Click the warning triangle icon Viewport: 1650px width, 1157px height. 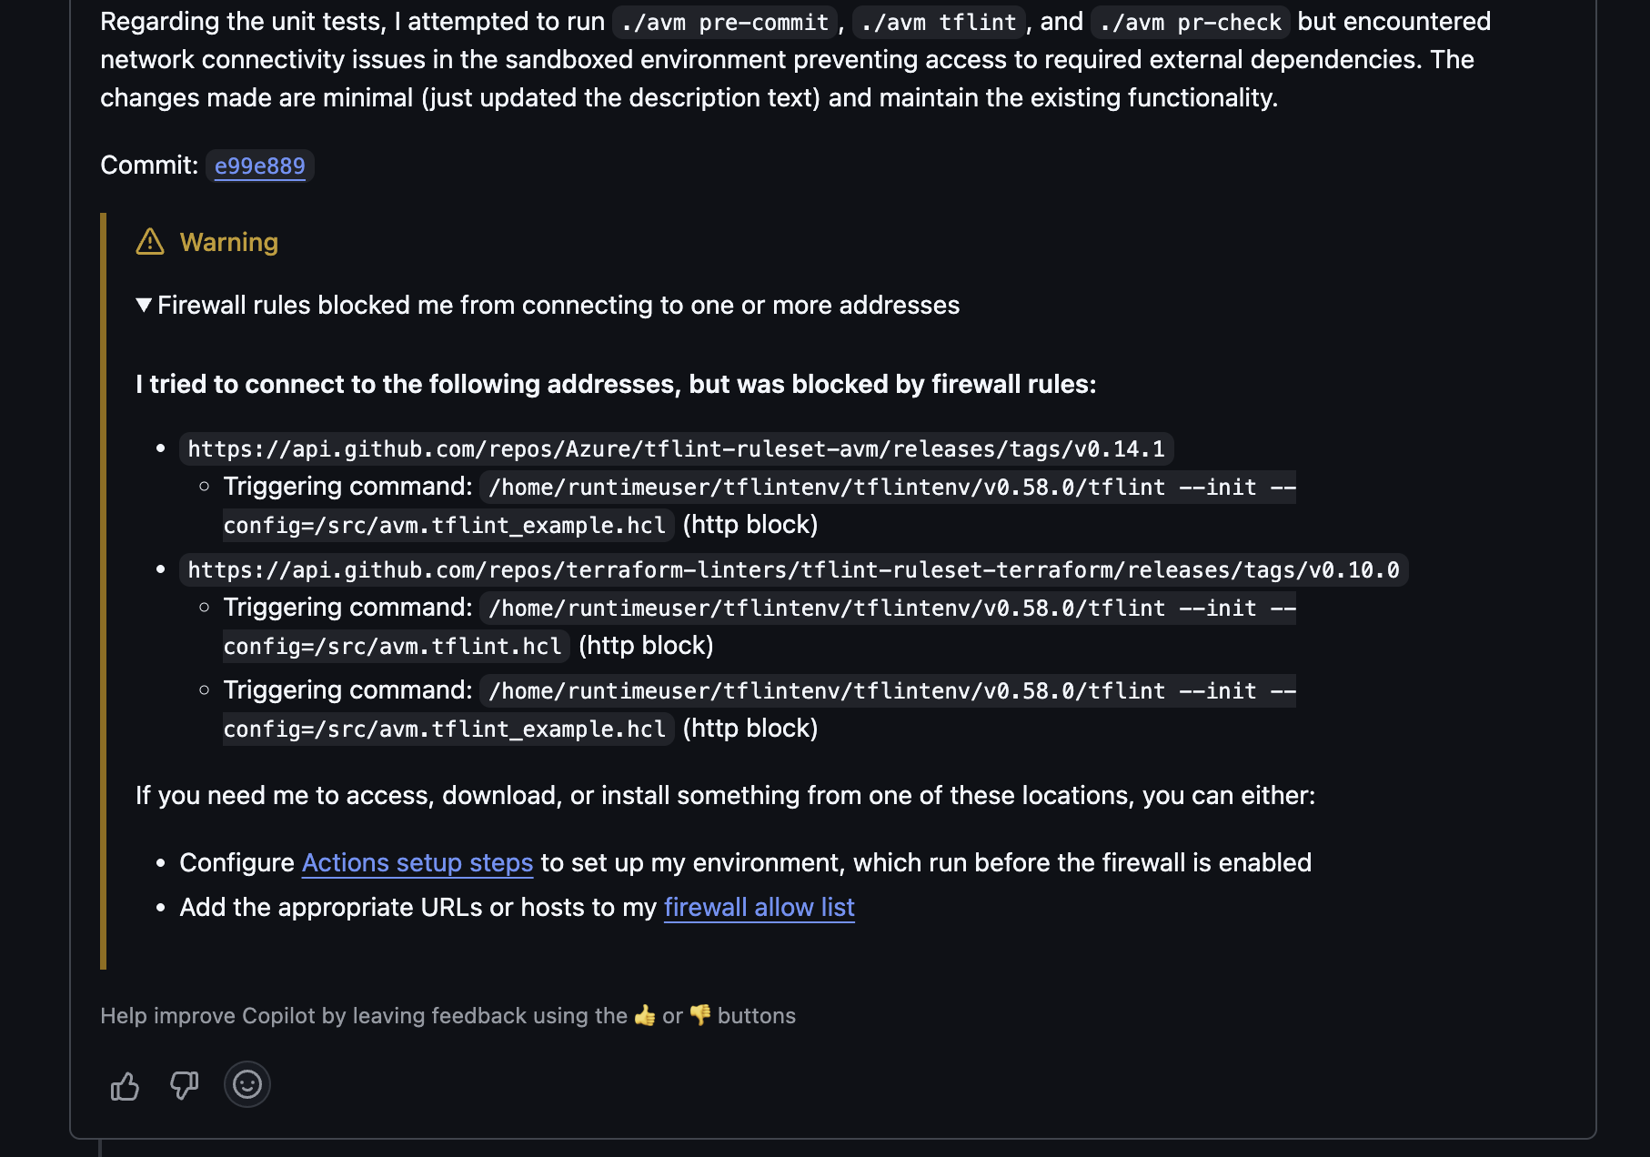tap(148, 241)
